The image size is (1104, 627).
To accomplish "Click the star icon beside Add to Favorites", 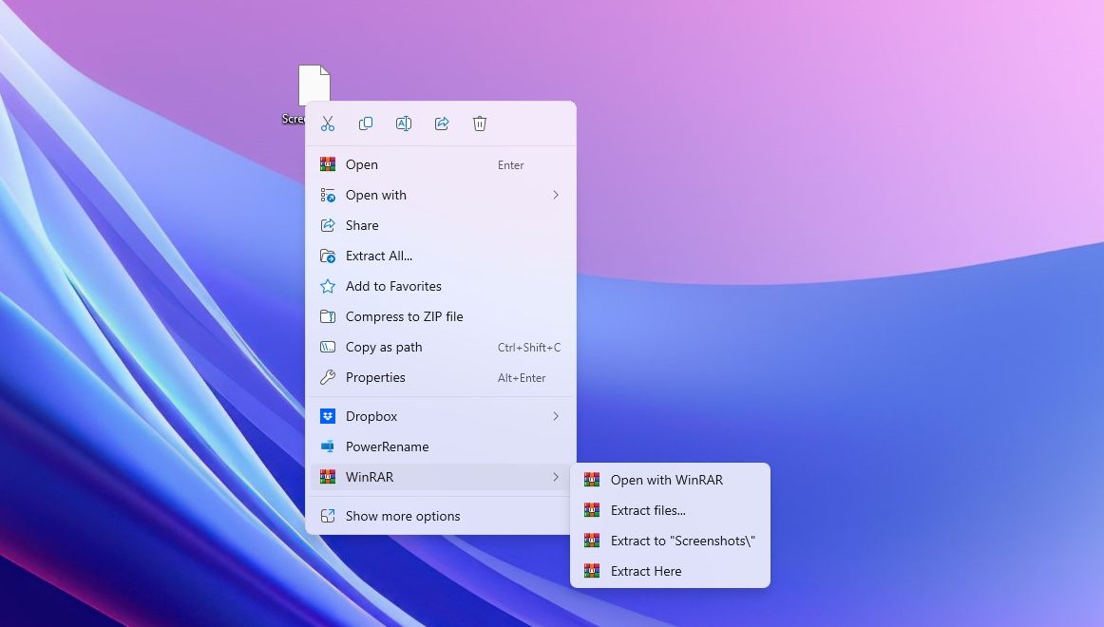I will [328, 286].
